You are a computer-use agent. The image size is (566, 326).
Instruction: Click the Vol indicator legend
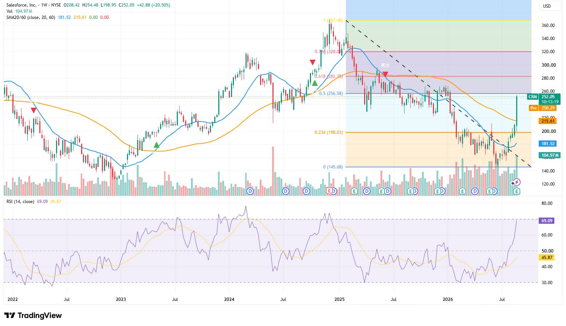[9, 11]
